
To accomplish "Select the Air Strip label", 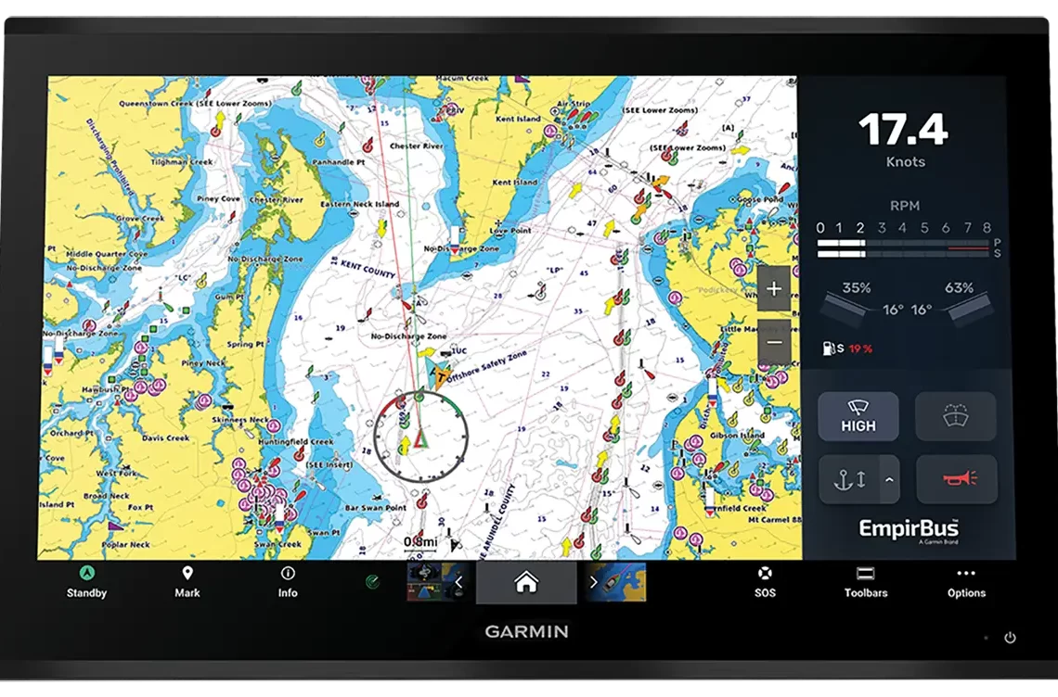I will coord(573,104).
